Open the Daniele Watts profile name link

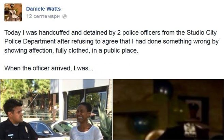tap(43, 9)
